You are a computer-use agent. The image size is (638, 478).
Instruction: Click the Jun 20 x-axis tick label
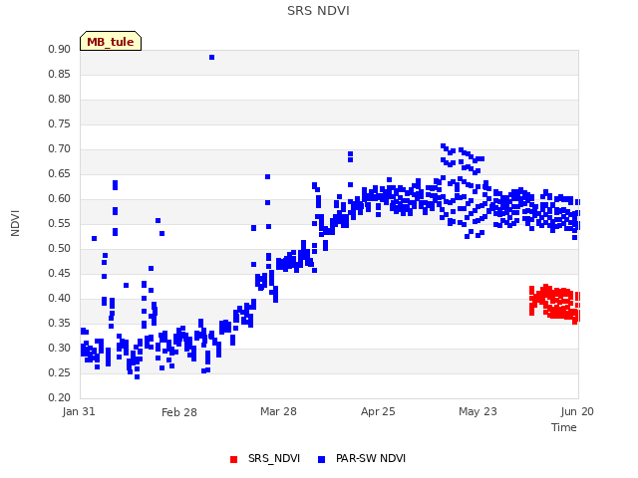tap(577, 411)
